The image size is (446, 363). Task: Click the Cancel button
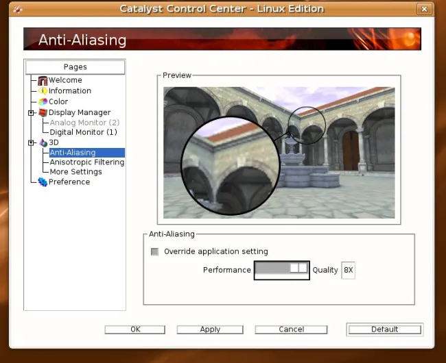click(291, 329)
